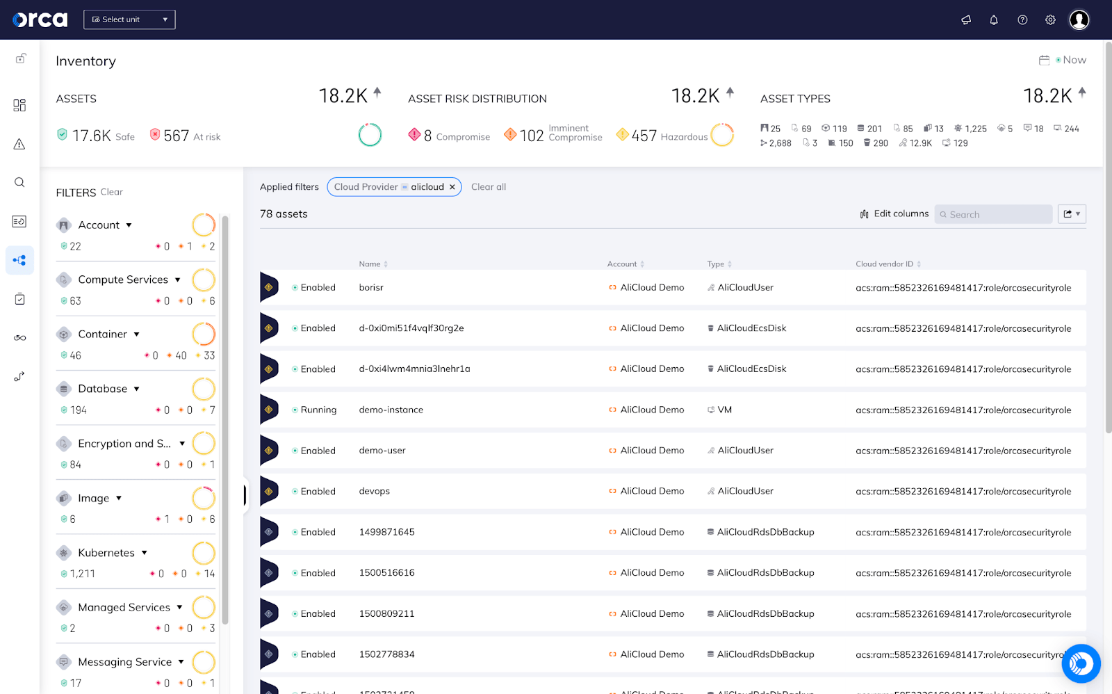Open the Help question mark icon
Image resolution: width=1112 pixels, height=694 pixels.
pyautogui.click(x=1022, y=19)
